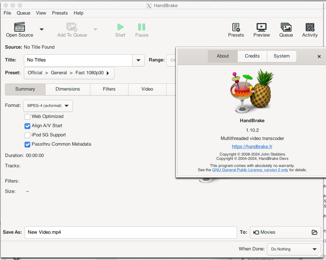
Task: Click the folder-open icon in the To field
Action: 315,232
